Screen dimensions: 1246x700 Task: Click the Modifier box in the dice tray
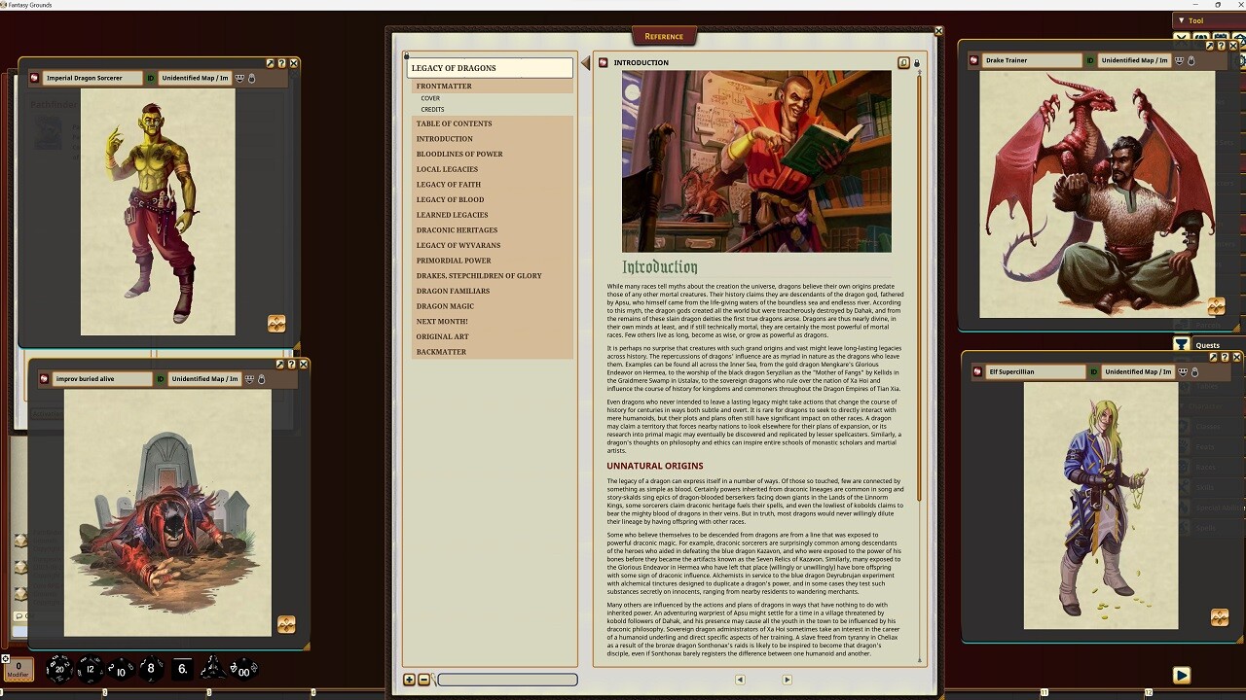click(18, 670)
